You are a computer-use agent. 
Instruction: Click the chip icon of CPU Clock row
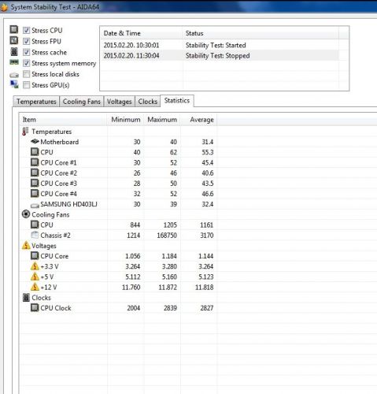(x=35, y=307)
